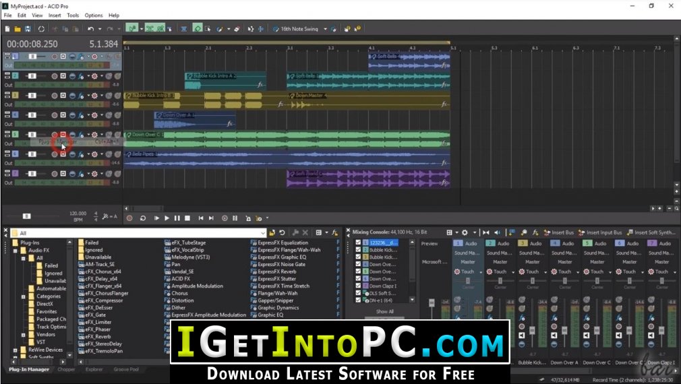This screenshot has width=681, height=384.
Task: Select the eFX_Compressor plug-in
Action: coord(104,300)
